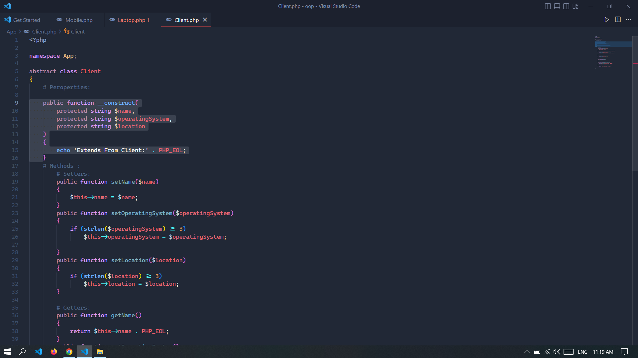Click the '<?php' opening tag
Screen dimensions: 638x358
(38, 40)
